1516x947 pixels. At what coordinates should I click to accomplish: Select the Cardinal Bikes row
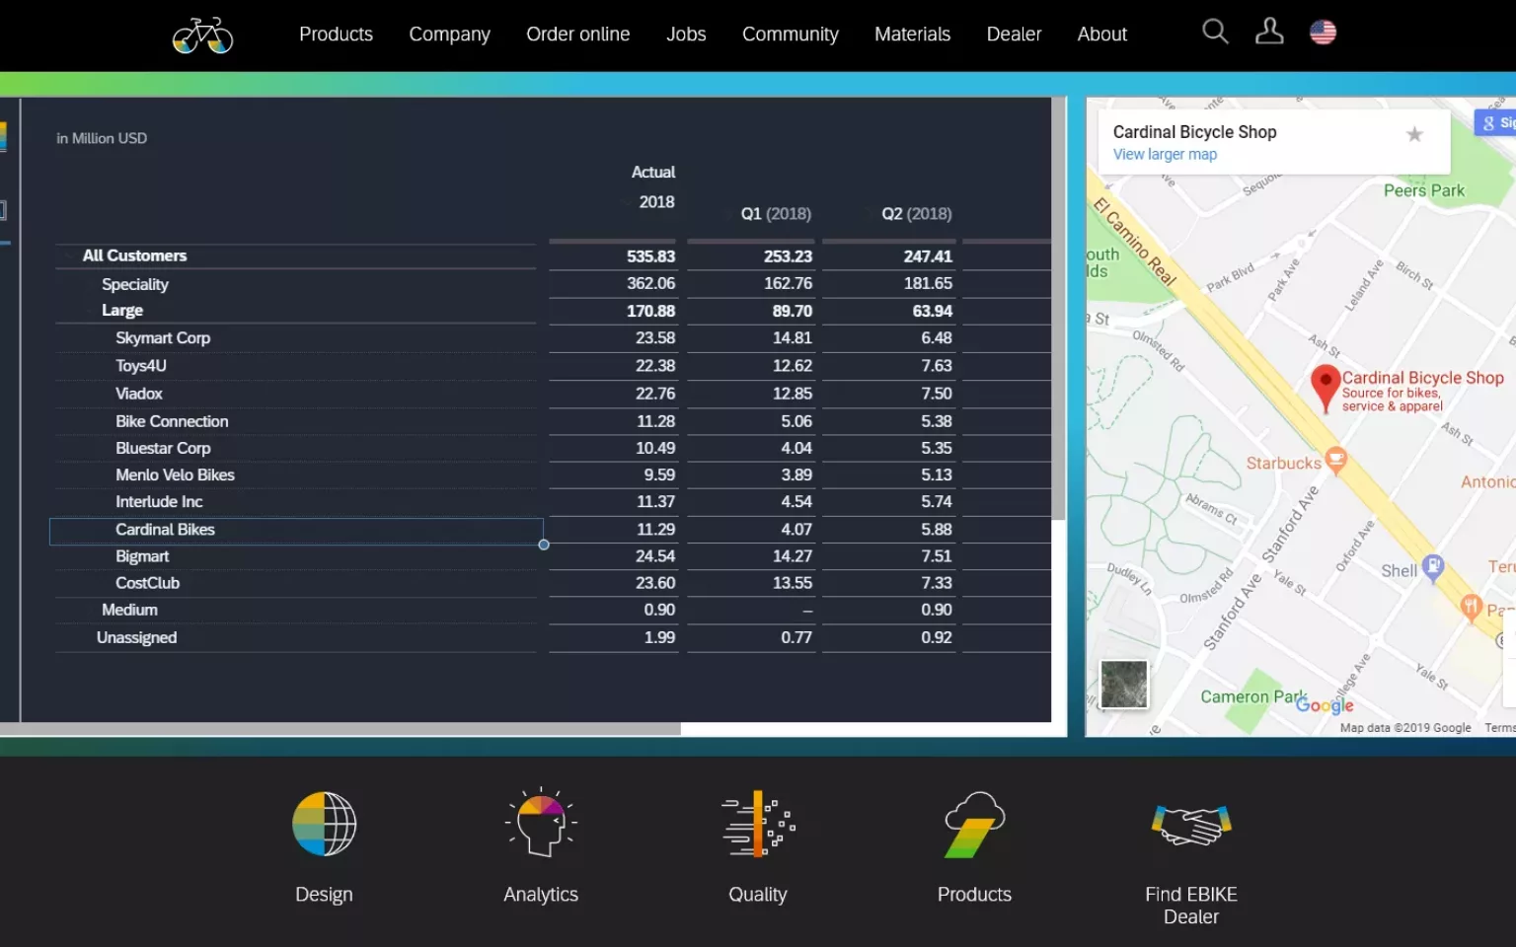click(x=296, y=531)
